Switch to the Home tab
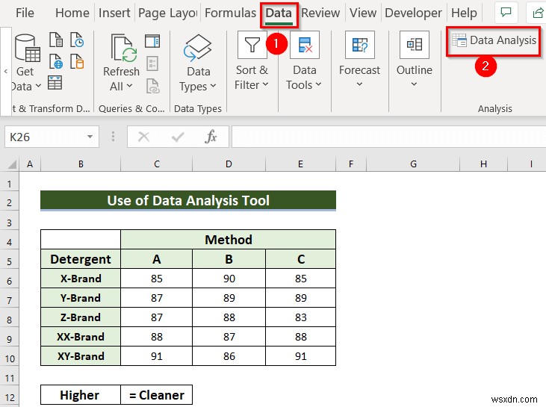Screen dimensions: 546x407 point(72,13)
